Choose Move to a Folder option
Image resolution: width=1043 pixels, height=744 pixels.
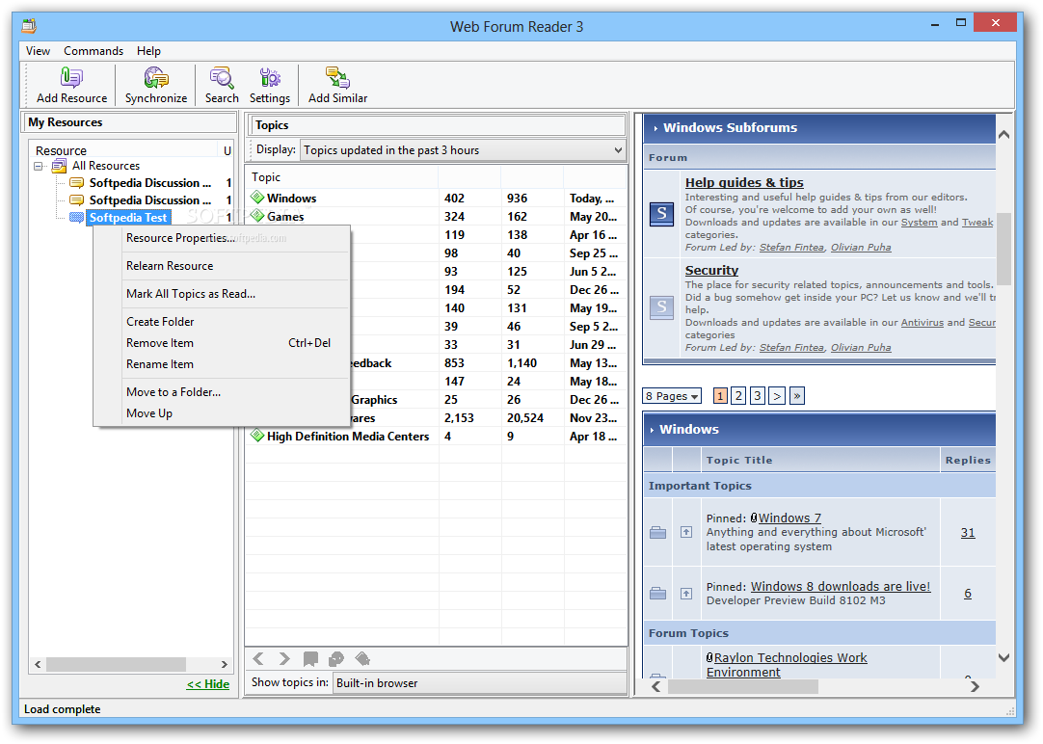coord(222,392)
